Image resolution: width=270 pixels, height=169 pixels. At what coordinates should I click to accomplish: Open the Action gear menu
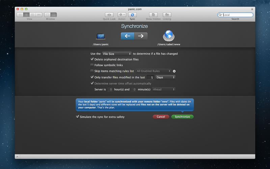tap(122, 15)
